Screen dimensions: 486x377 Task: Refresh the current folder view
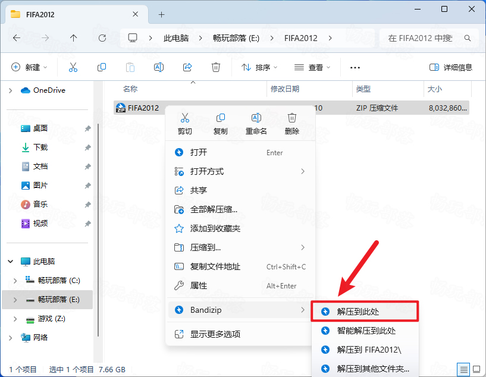[x=102, y=38]
